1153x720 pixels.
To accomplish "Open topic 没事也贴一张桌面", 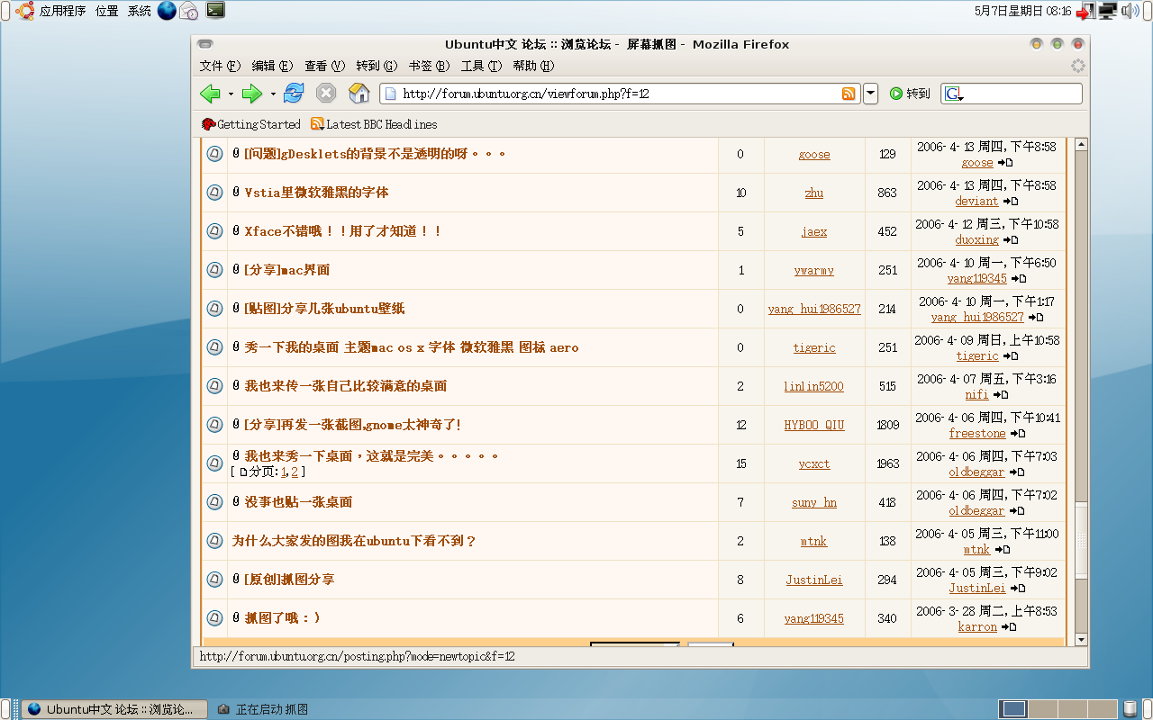I will click(298, 502).
